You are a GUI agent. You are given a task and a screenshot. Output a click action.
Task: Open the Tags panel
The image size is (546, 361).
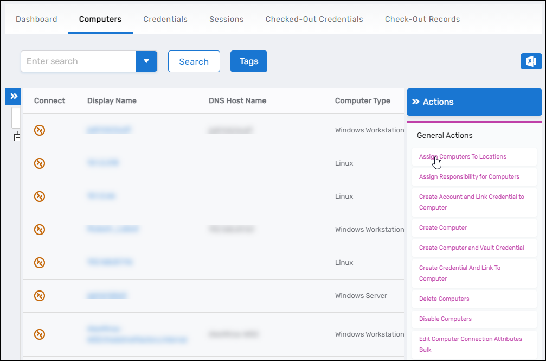pos(248,61)
